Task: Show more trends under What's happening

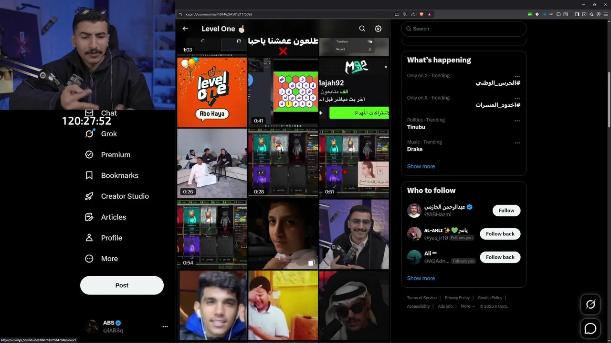Action: [x=421, y=166]
